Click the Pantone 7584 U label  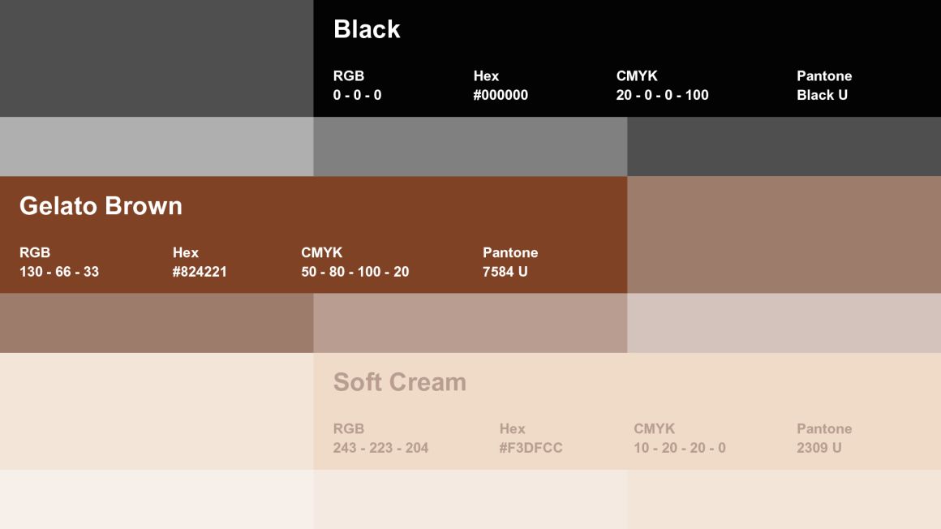(x=505, y=272)
